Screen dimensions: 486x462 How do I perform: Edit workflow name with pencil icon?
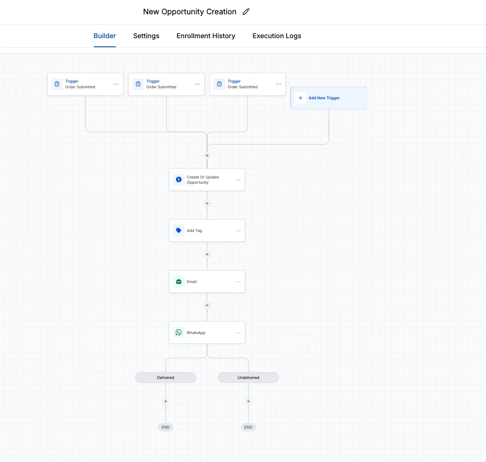point(246,12)
